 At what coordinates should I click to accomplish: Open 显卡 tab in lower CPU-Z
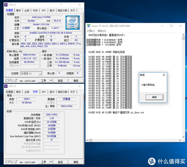pos(52,92)
